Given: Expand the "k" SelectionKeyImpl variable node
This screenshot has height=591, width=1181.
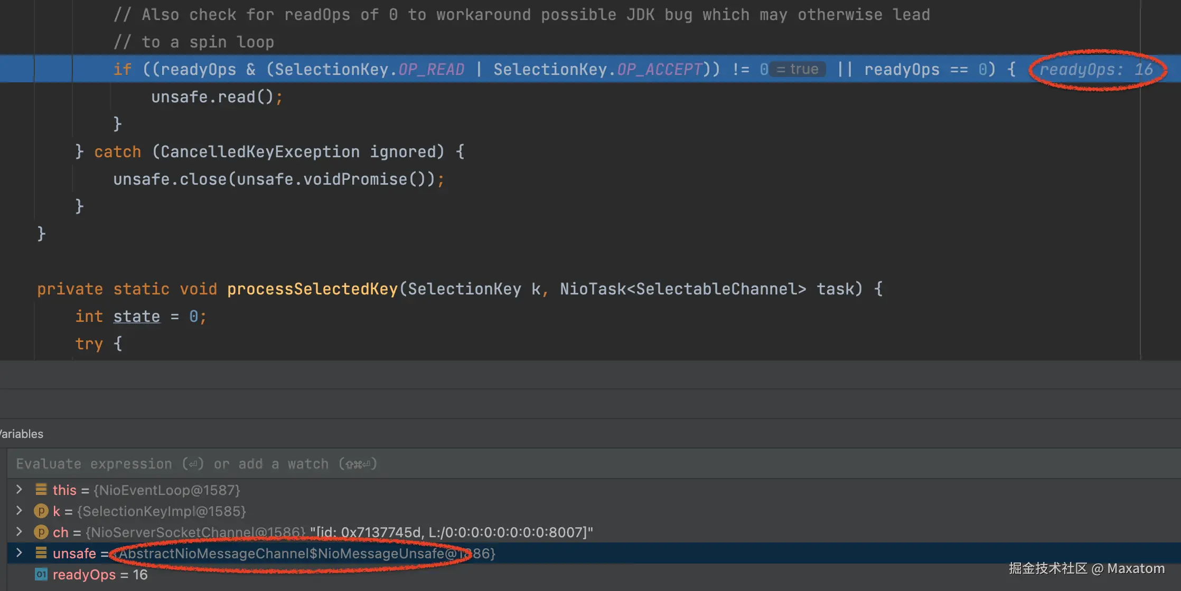Looking at the screenshot, I should pyautogui.click(x=19, y=510).
